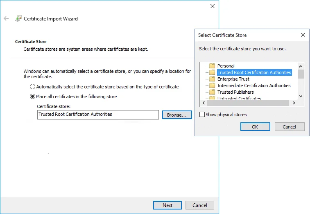Click the Trusted Publishers folder icon
The height and width of the screenshot is (214, 310).
click(212, 92)
